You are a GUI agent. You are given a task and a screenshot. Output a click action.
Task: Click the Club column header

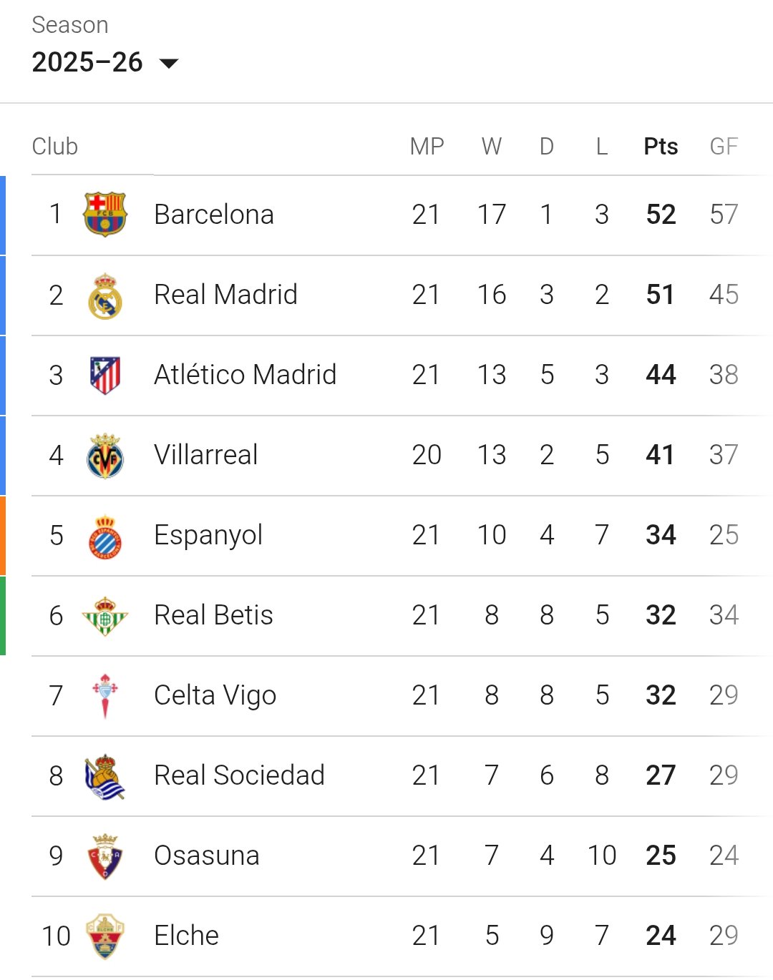(55, 147)
